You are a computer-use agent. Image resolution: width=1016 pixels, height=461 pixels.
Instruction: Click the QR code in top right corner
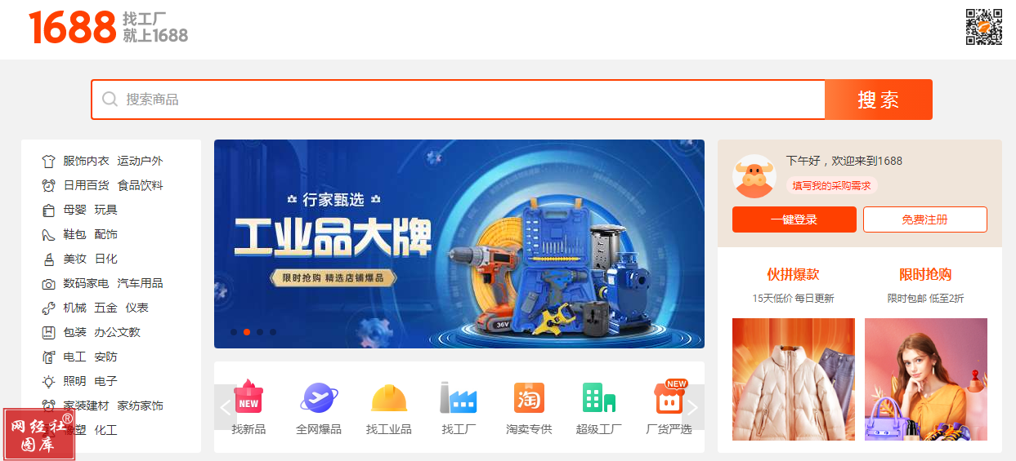coord(984,27)
